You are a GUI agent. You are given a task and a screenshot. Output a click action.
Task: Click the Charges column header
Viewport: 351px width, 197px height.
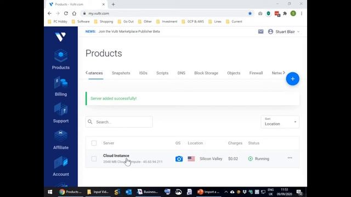pyautogui.click(x=235, y=143)
